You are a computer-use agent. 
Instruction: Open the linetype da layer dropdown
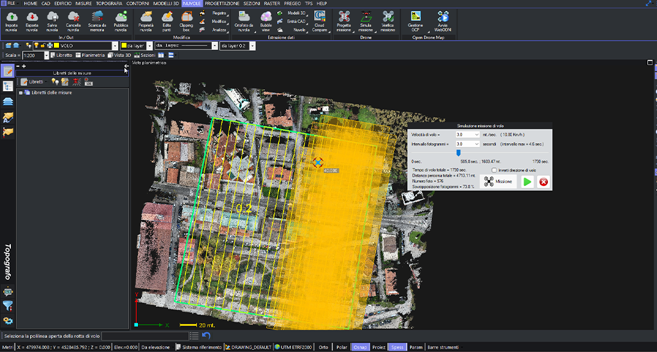(x=215, y=46)
